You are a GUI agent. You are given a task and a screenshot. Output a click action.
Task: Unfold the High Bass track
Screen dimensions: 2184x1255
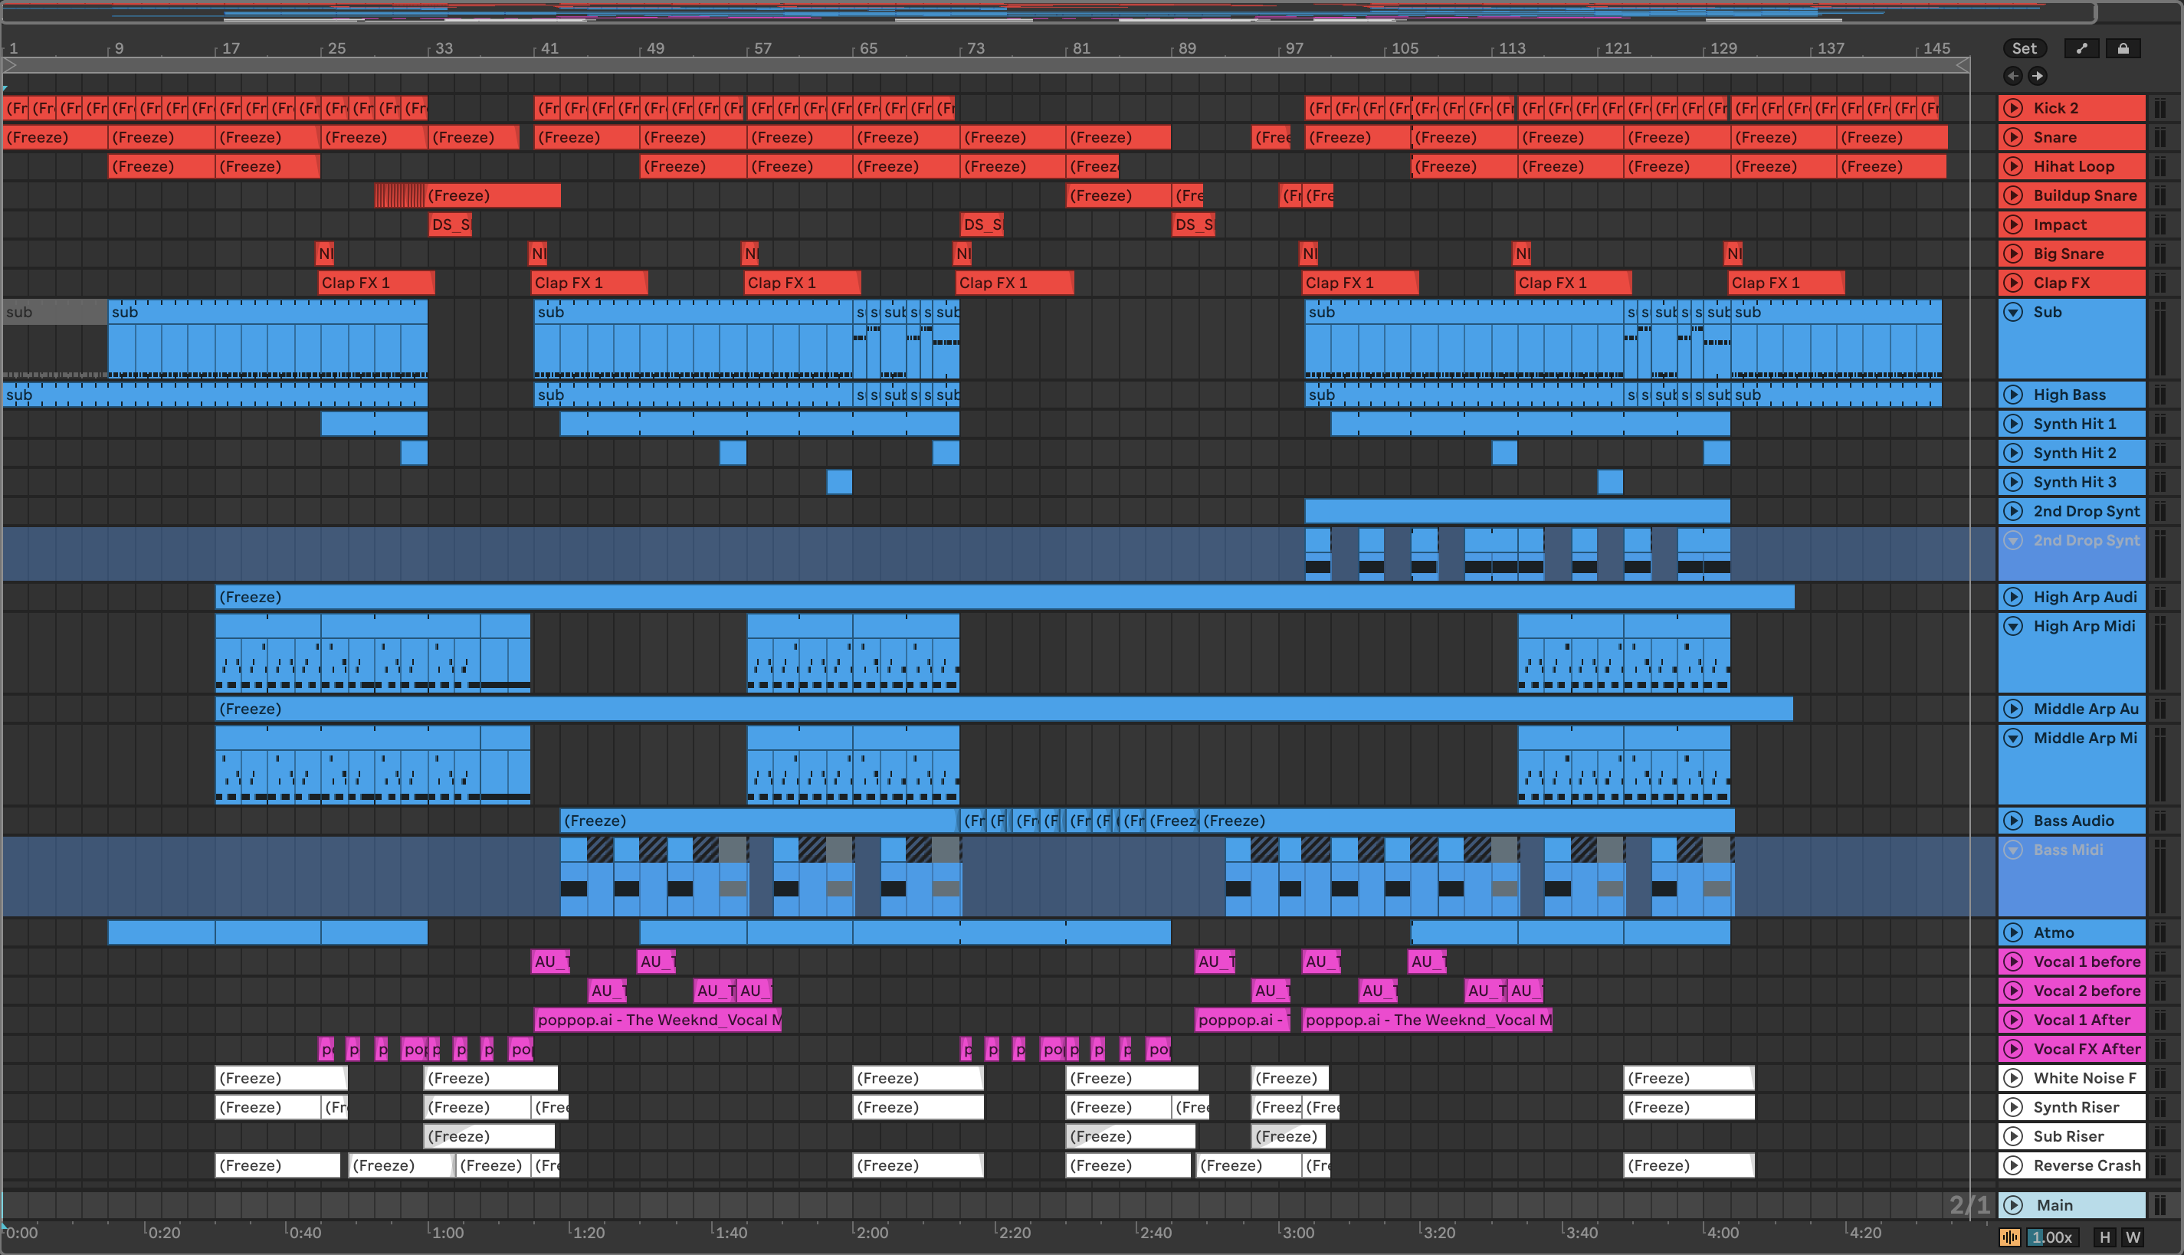point(2013,395)
